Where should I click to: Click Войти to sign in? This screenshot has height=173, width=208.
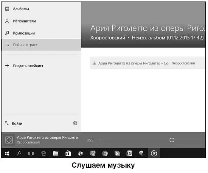(x=17, y=124)
